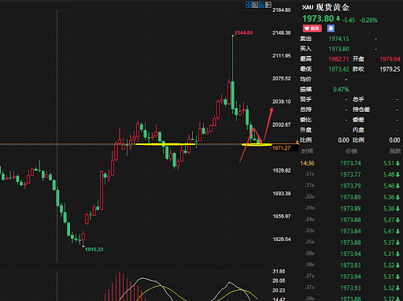Click the 价格 column header in tick list
The width and height of the screenshot is (403, 301).
click(351, 151)
